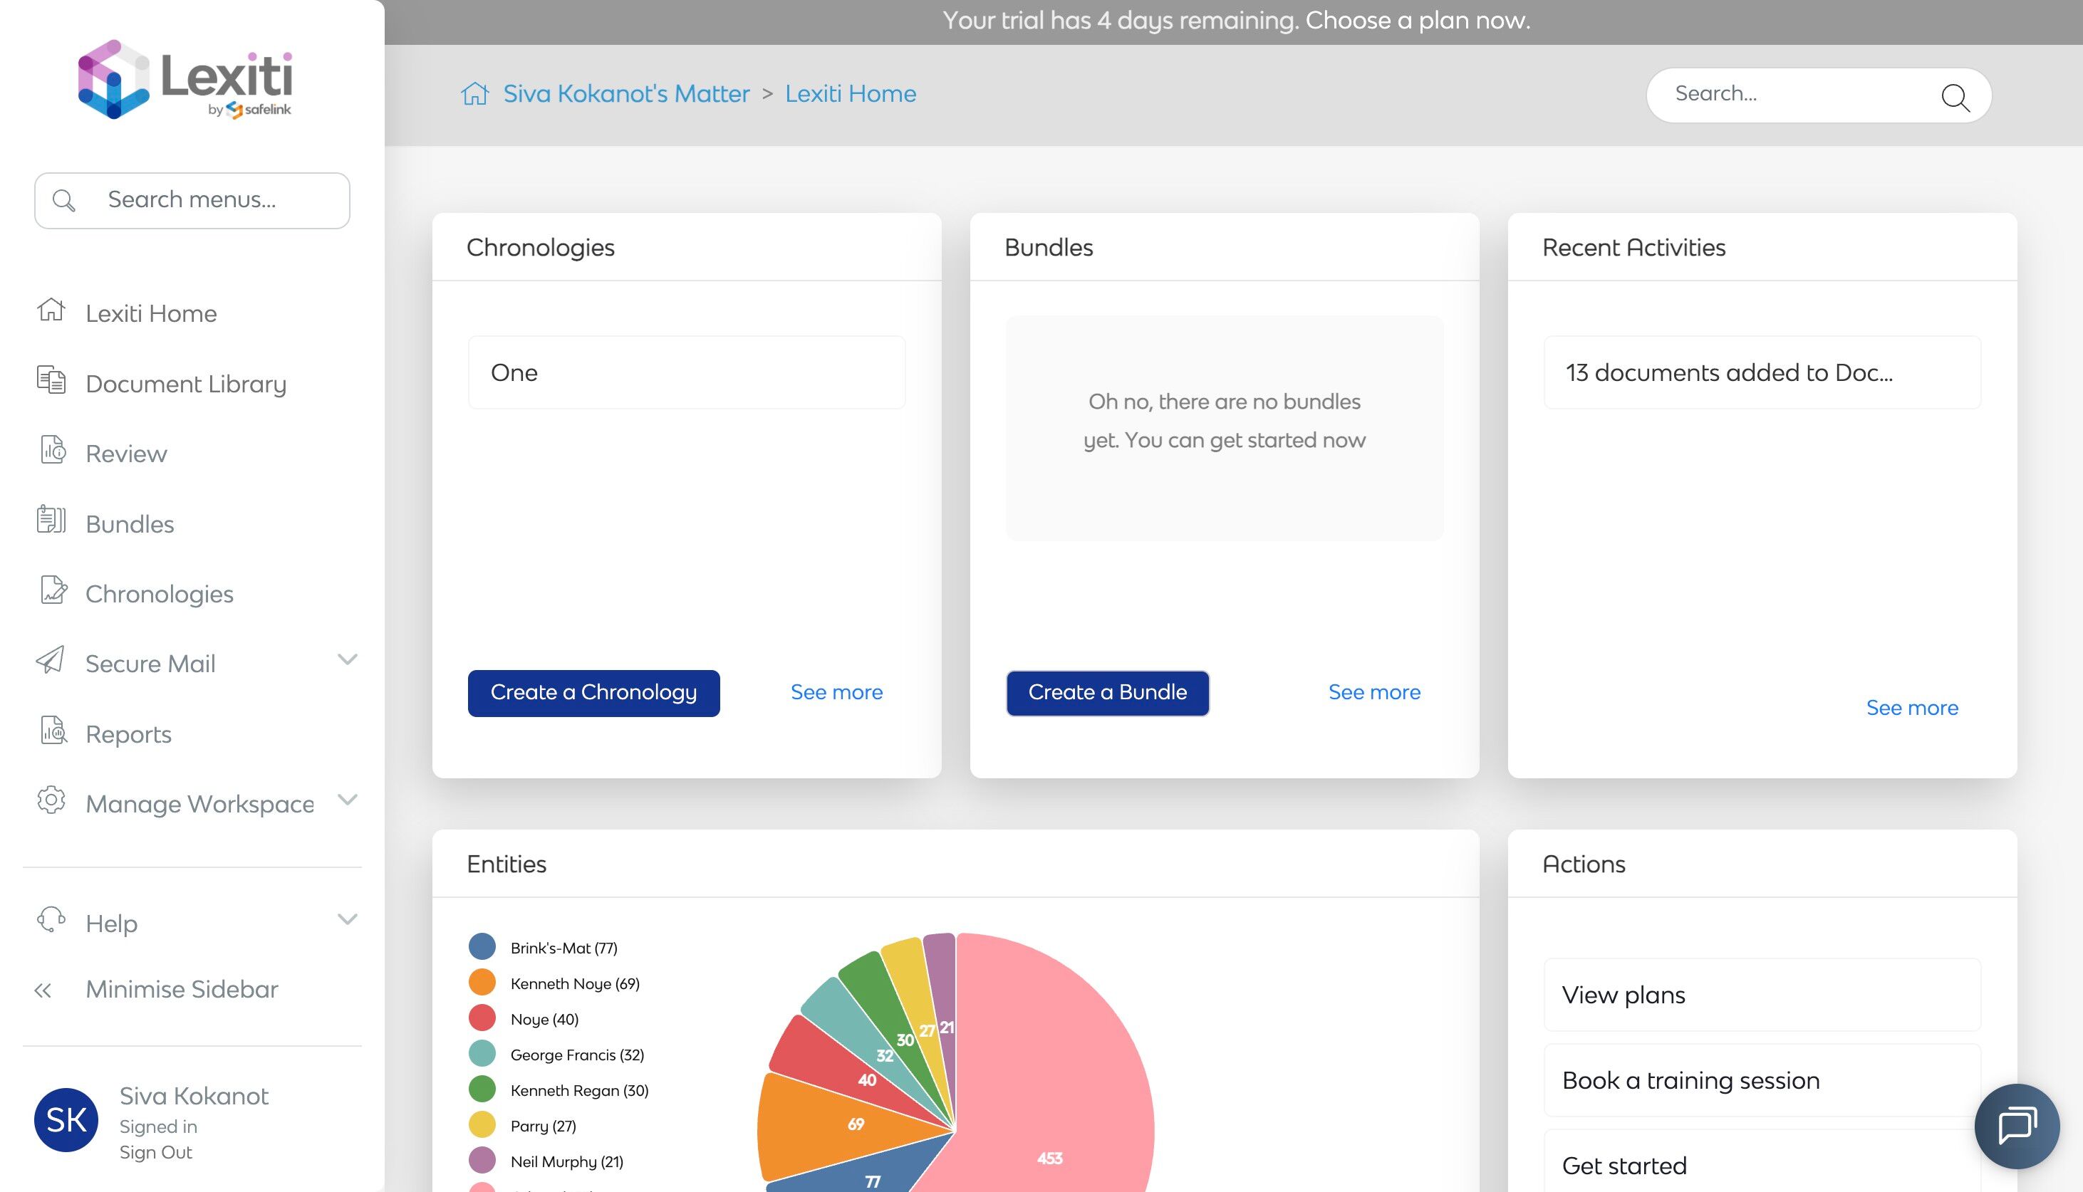The height and width of the screenshot is (1192, 2083).
Task: Click the home icon in the breadcrumb
Action: tap(475, 94)
